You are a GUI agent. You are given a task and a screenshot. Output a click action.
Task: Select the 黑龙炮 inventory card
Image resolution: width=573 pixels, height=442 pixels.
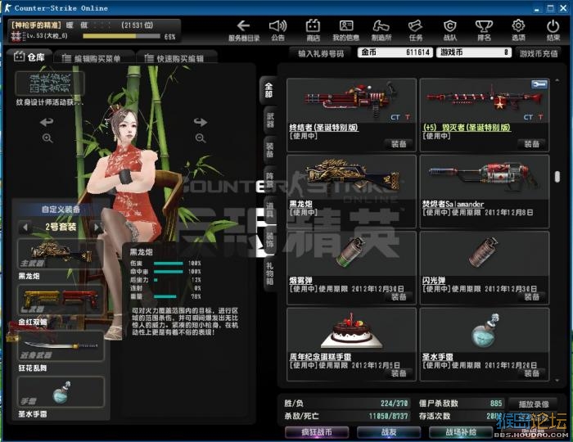[351, 191]
